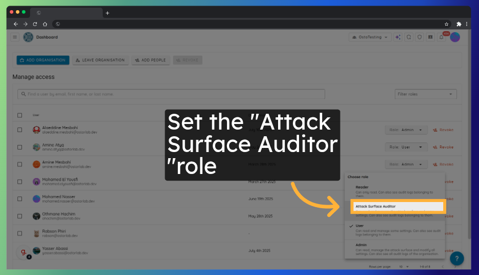Click the sparkle AI assistant icon
The width and height of the screenshot is (479, 275).
coord(398,37)
